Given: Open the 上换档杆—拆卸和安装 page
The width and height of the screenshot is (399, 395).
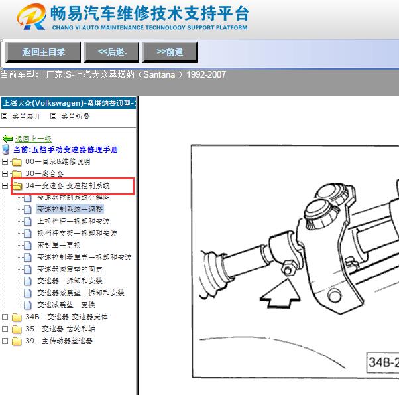Looking at the screenshot, I should pos(74,221).
